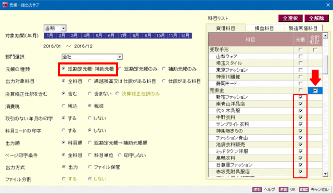333x194 pixels.
Task: Click the キャンセル label
Action: click(319, 189)
